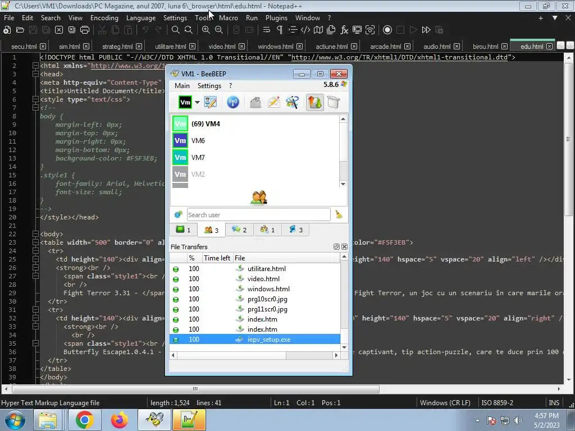The height and width of the screenshot is (431, 575).
Task: Click the Notepad++ horizontal scrollbar thumb
Action: (196, 389)
